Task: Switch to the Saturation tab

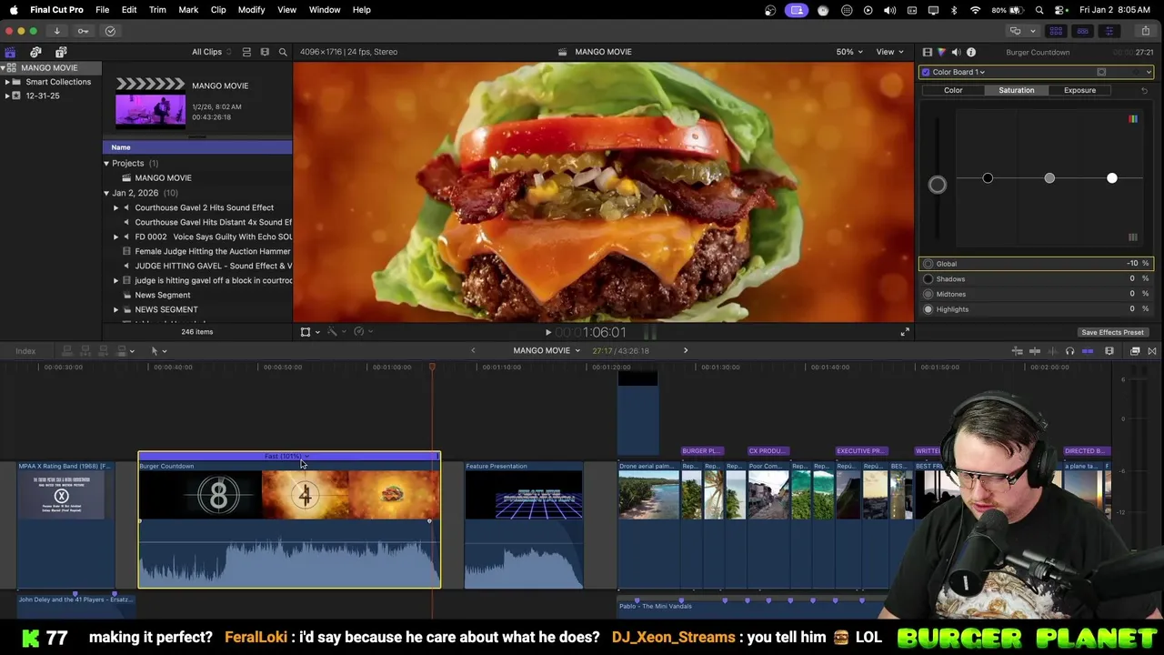Action: (1016, 90)
